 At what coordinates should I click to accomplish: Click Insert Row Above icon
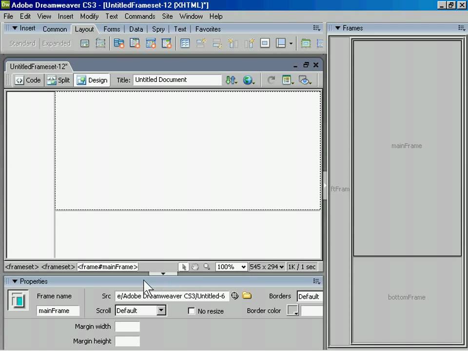tap(201, 43)
